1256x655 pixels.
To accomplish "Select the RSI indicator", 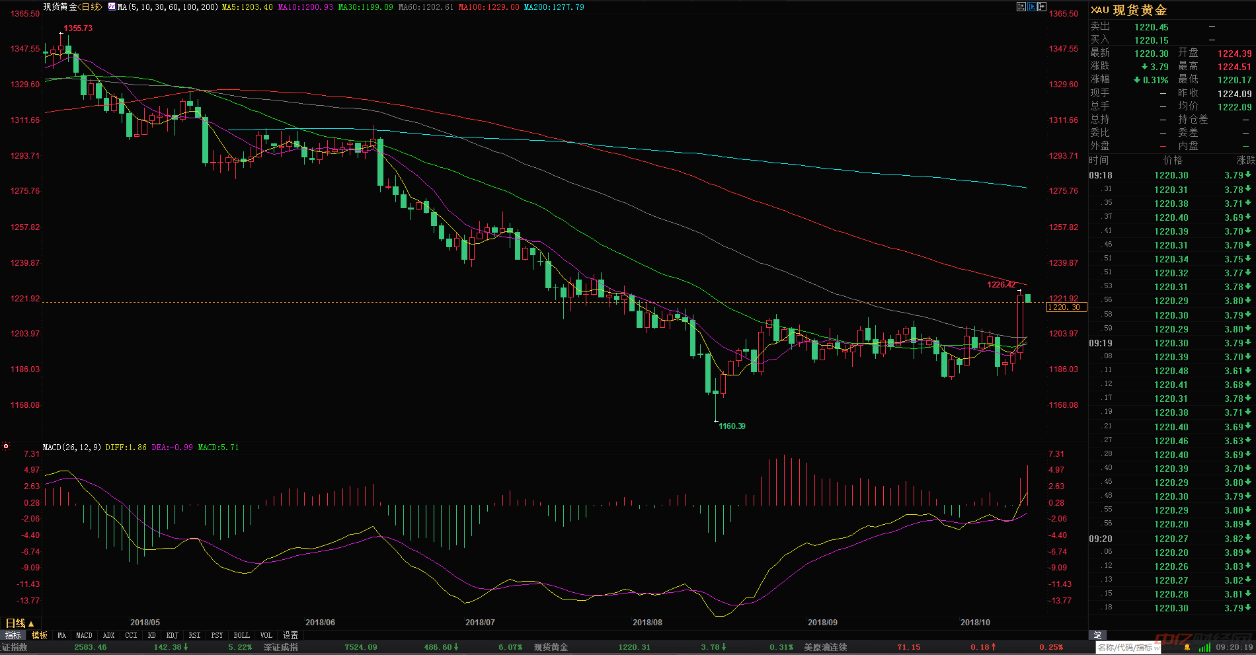I will coord(194,635).
